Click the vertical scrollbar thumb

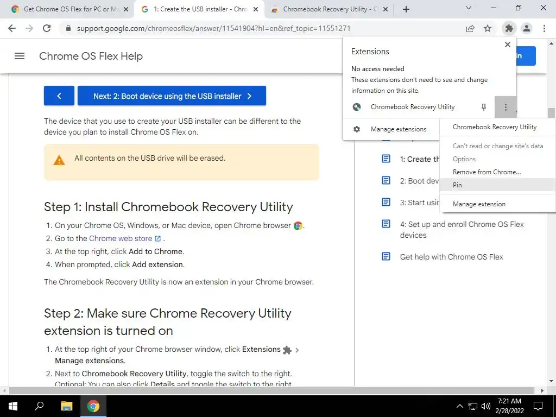click(551, 113)
